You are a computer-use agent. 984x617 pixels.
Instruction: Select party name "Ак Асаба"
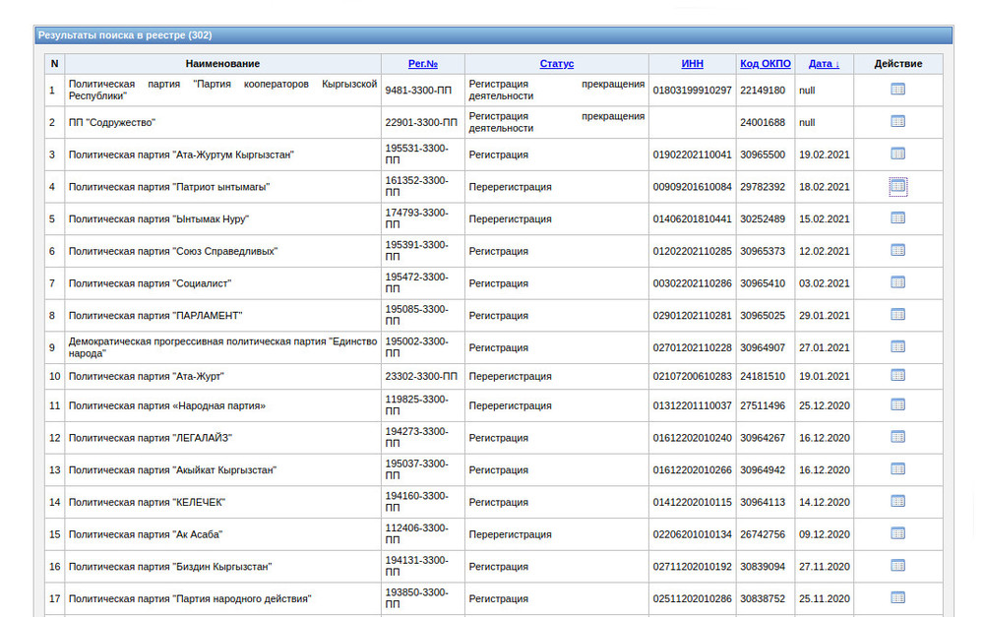pyautogui.click(x=146, y=534)
